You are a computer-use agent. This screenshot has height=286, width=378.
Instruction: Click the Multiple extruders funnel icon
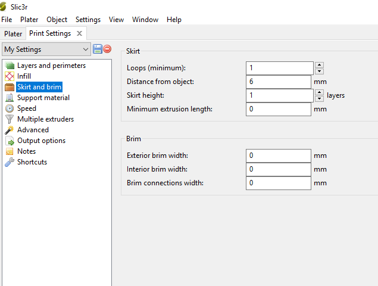click(10, 119)
